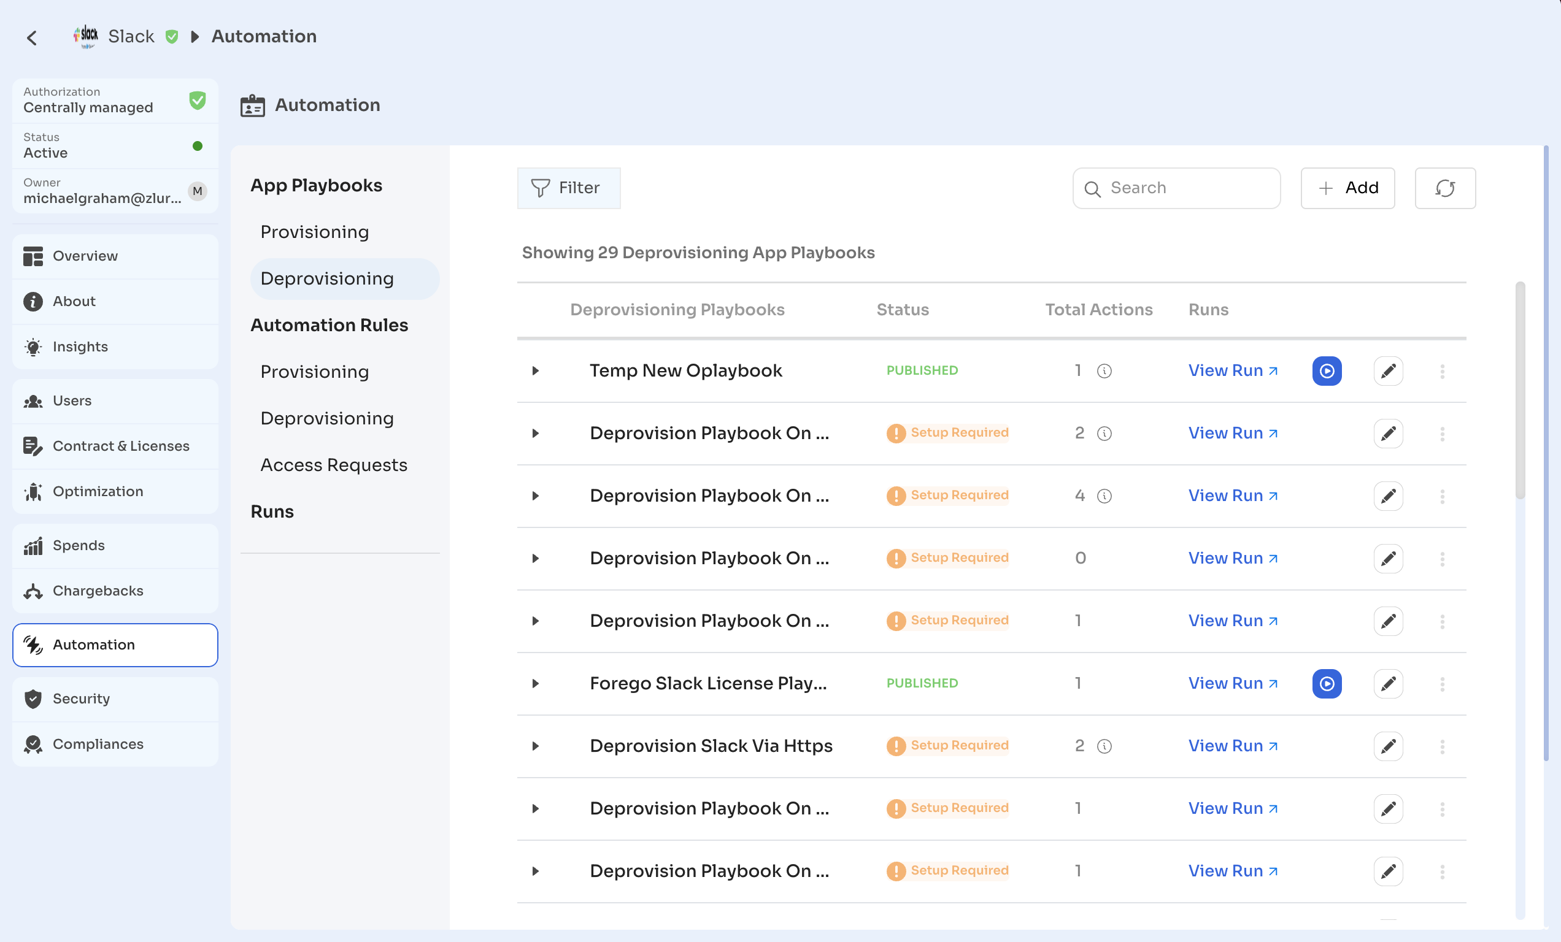This screenshot has height=942, width=1561.
Task: Open the Overview section
Action: coord(115,256)
